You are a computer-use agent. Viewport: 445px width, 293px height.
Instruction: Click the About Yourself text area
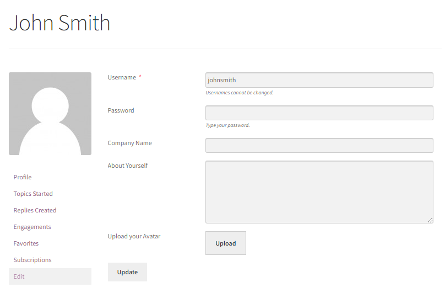pyautogui.click(x=319, y=192)
